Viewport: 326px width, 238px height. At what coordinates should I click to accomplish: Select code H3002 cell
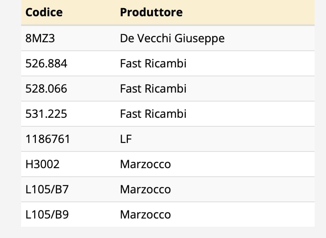(42, 164)
